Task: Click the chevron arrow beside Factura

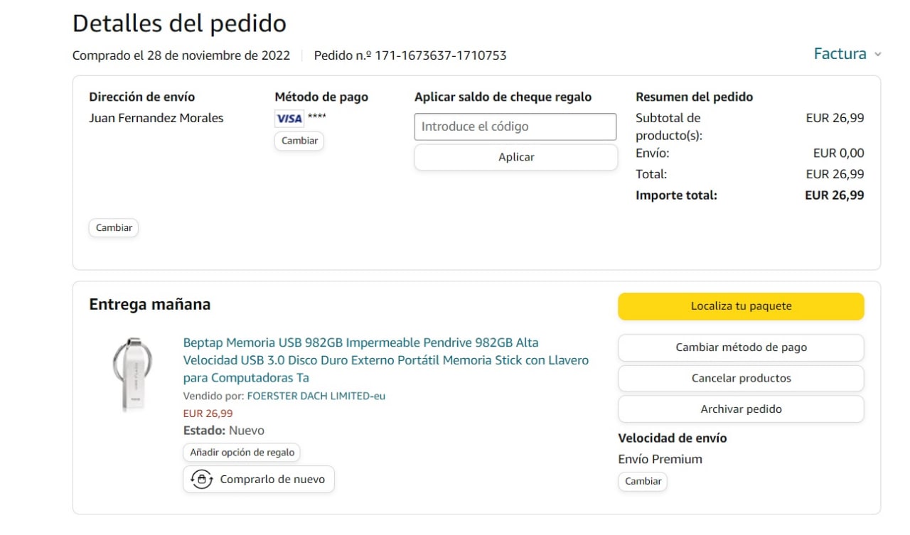Action: coord(878,55)
